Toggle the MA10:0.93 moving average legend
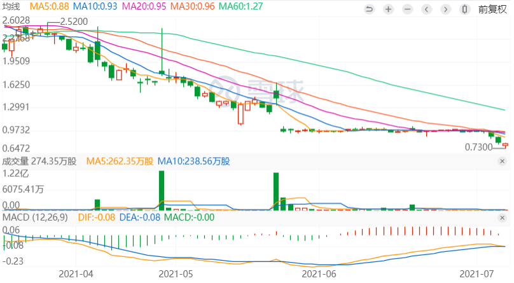514x283 pixels. coord(95,6)
